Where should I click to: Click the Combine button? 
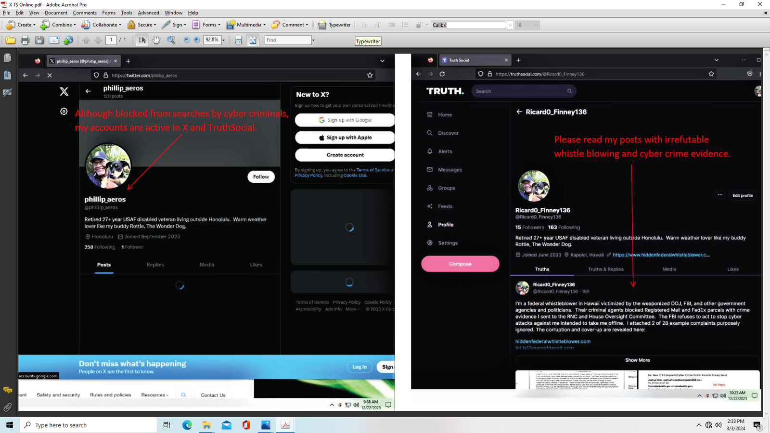58,25
